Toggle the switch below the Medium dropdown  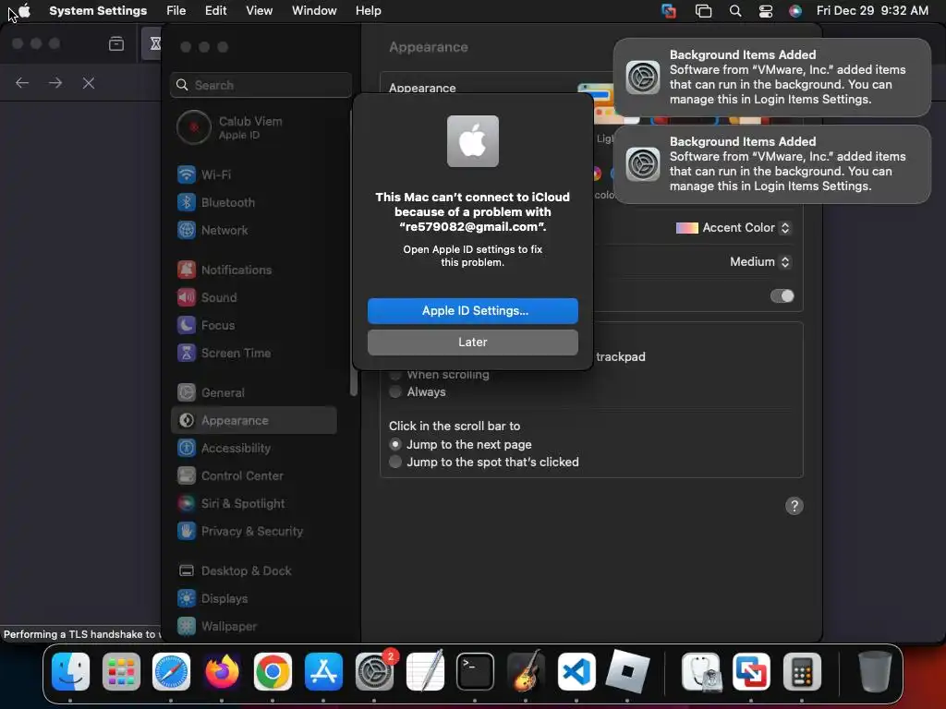[x=782, y=296]
